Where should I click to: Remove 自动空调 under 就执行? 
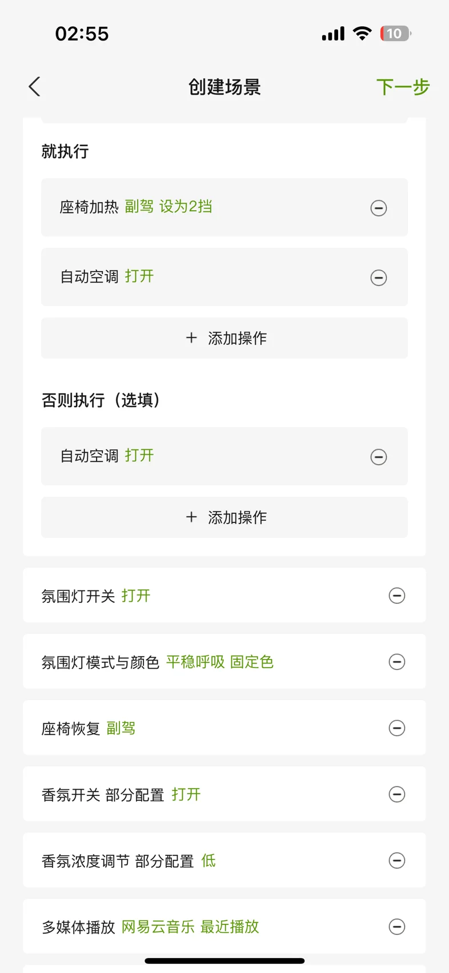coord(379,278)
